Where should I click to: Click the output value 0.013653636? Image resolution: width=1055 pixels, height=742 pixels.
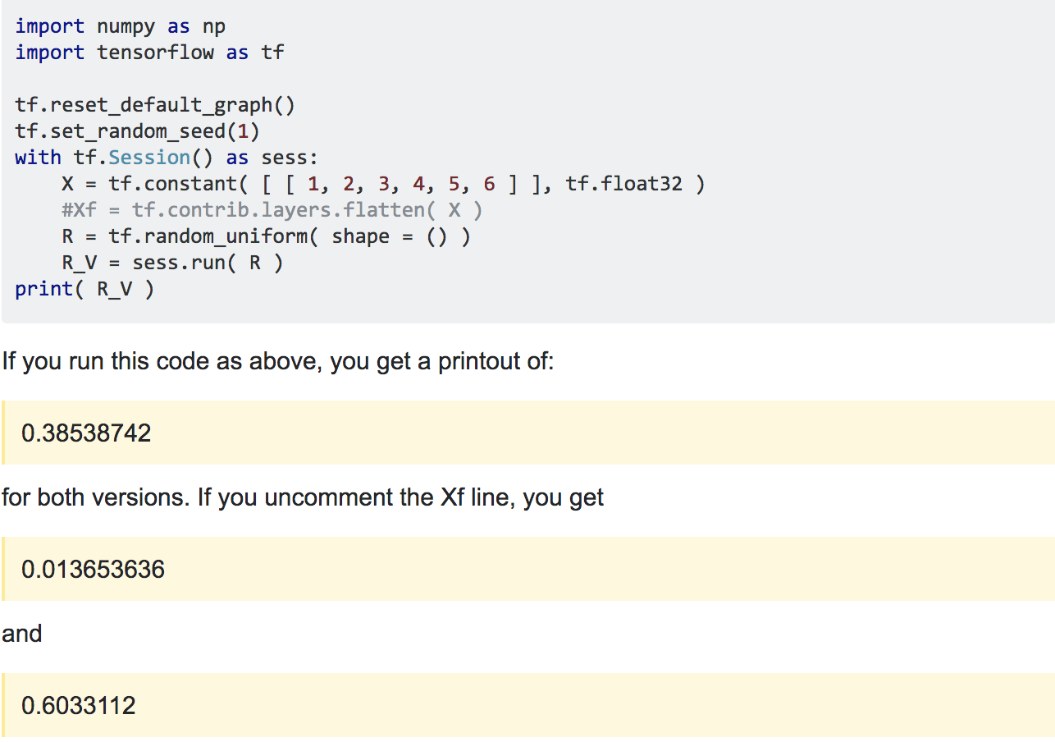point(93,569)
